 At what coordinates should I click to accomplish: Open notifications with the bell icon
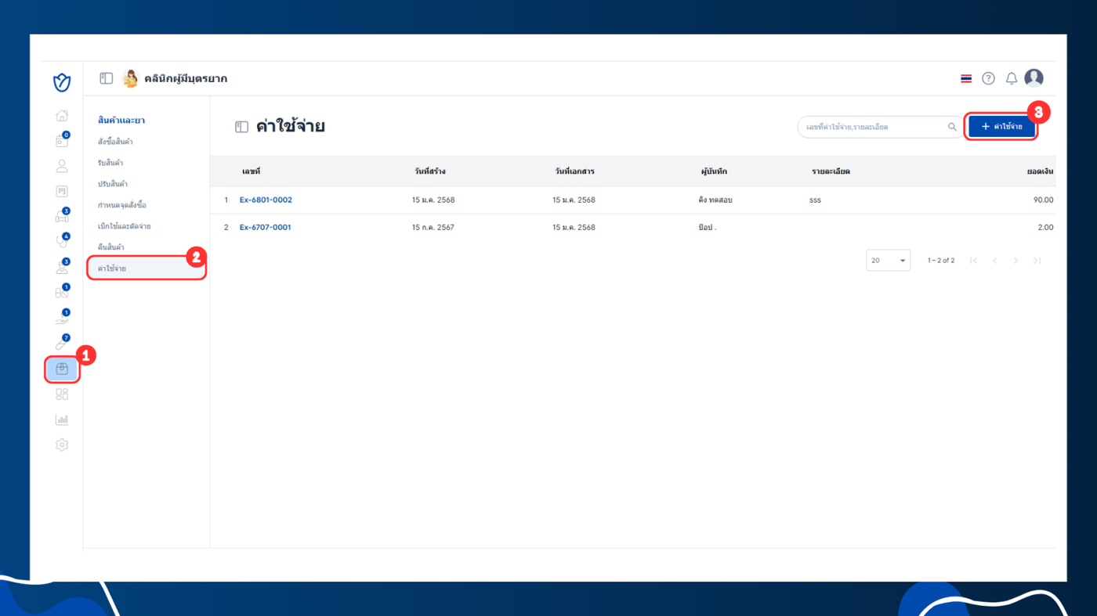pos(1012,78)
